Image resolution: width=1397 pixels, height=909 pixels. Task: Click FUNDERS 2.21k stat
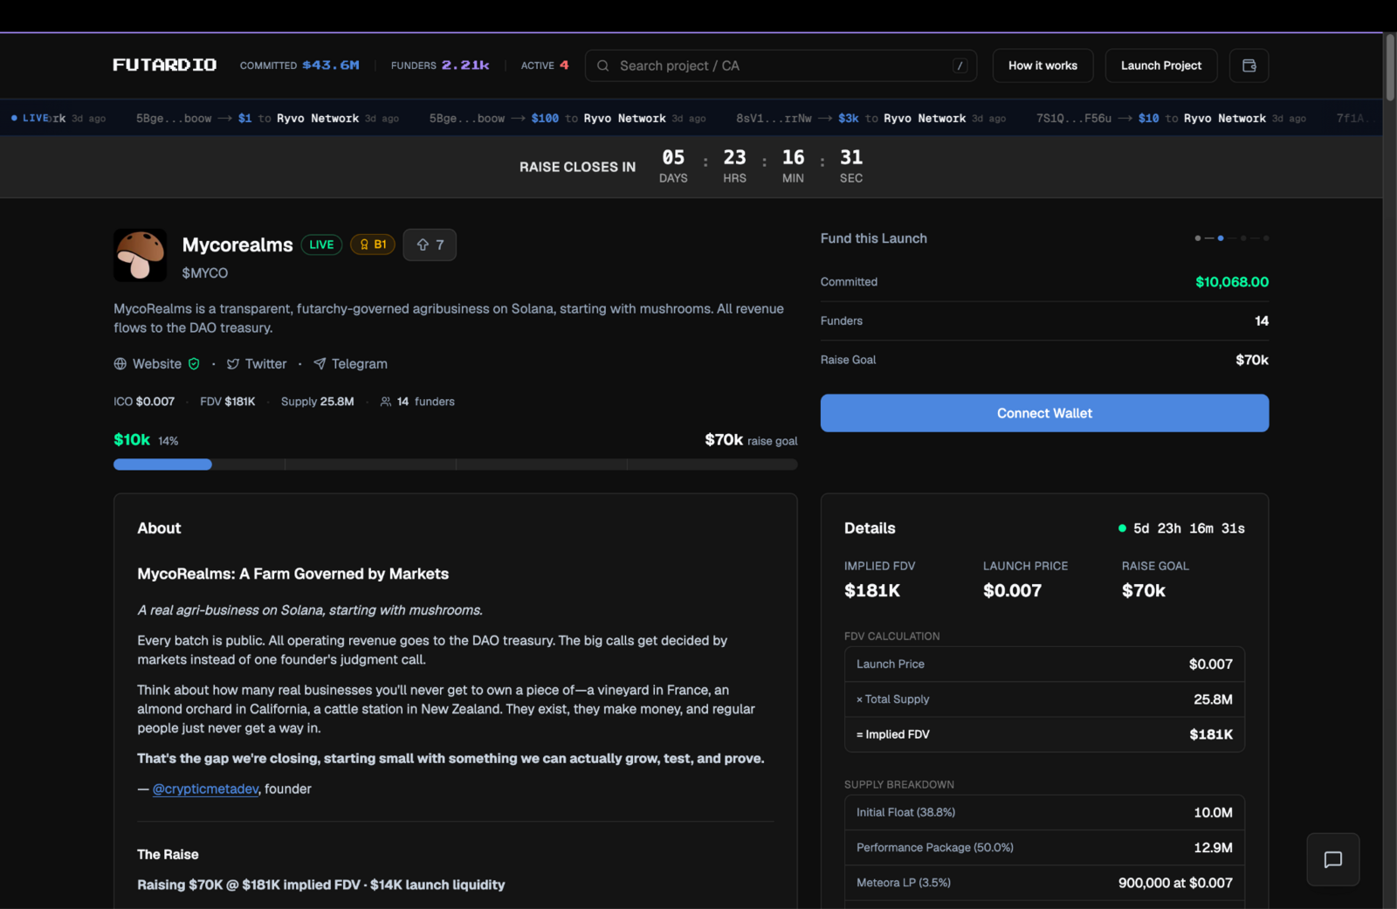440,65
